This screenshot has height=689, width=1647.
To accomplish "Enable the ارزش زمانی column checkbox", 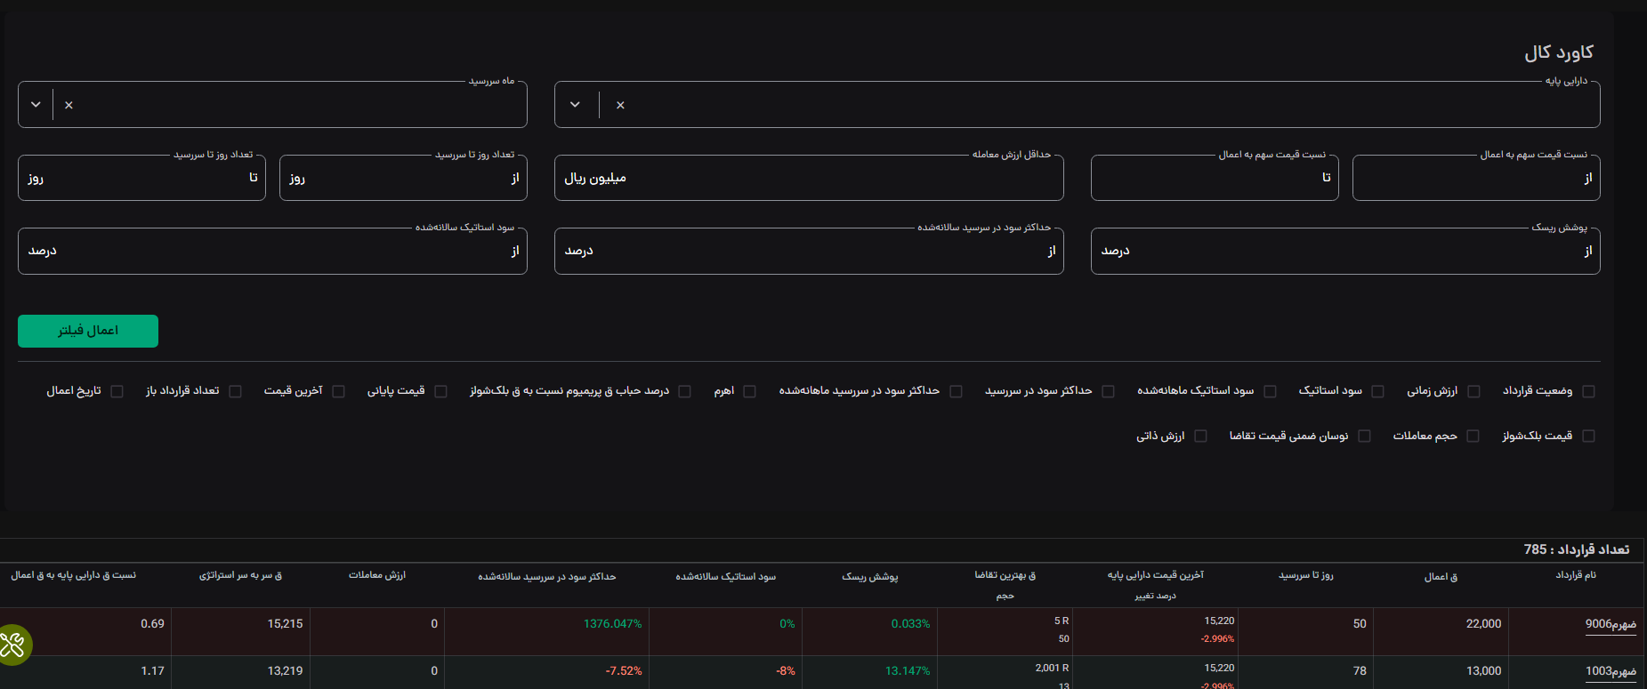I will coord(1473,391).
